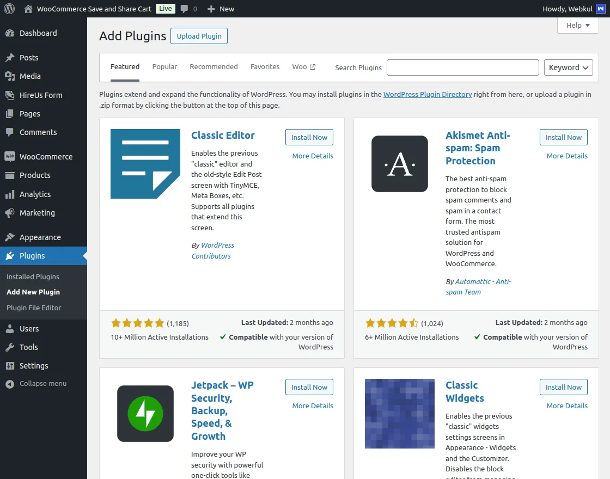The height and width of the screenshot is (479, 610).
Task: Click the Posts pushpin icon
Action: pos(10,58)
